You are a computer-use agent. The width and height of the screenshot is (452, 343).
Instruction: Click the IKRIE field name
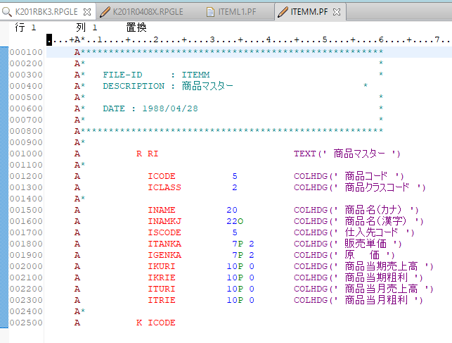[162, 277]
